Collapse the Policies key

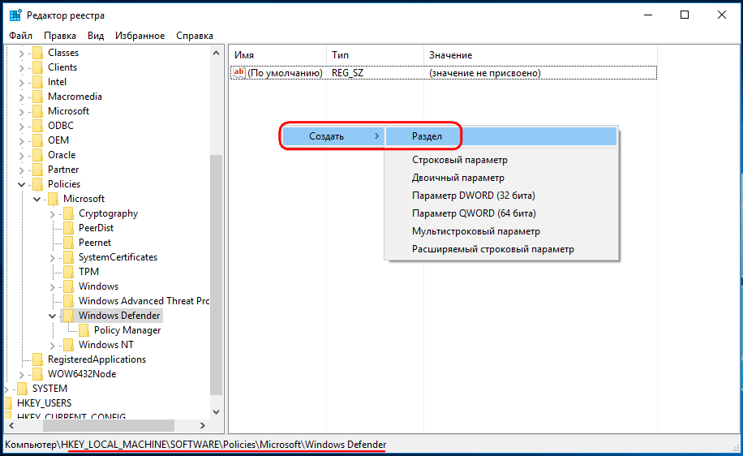21,185
